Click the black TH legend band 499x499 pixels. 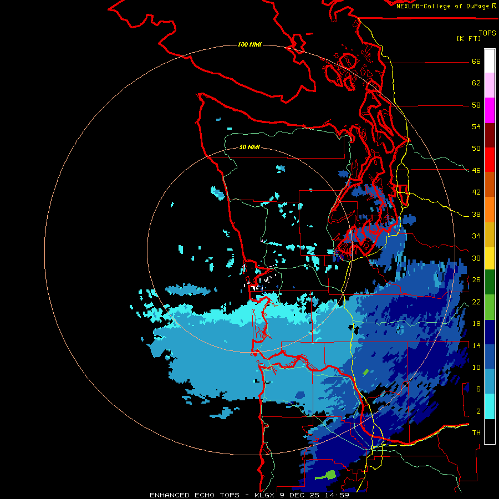click(x=490, y=431)
